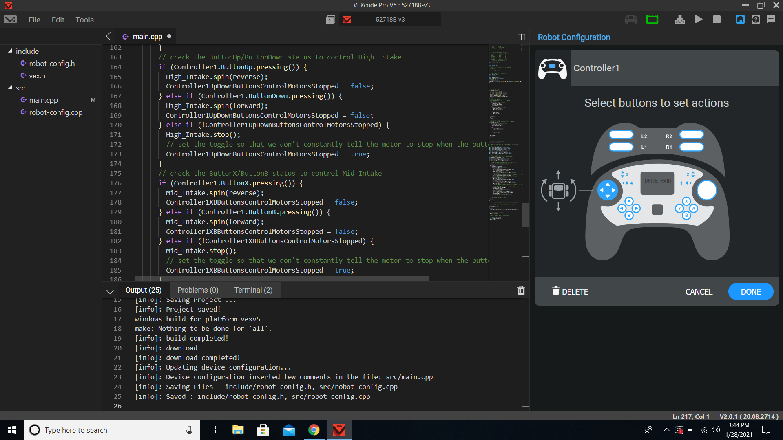Run the program with the Play icon
Image resolution: width=783 pixels, height=440 pixels.
pos(699,20)
